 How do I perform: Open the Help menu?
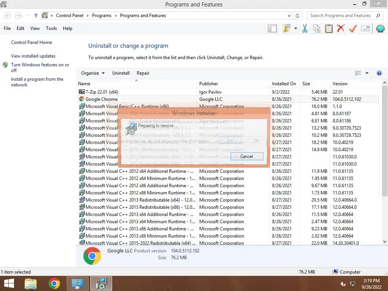coord(67,28)
